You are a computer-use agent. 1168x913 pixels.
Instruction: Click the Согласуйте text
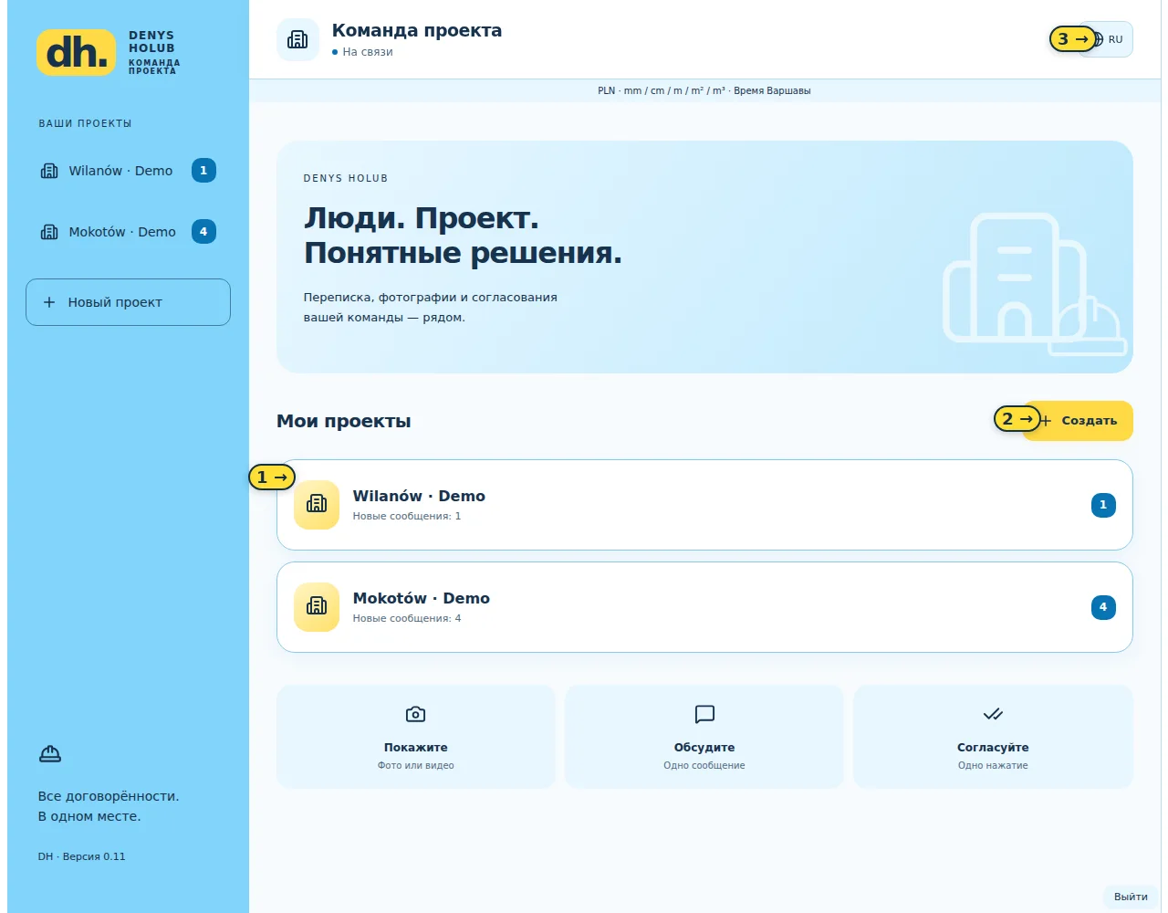pyautogui.click(x=993, y=748)
